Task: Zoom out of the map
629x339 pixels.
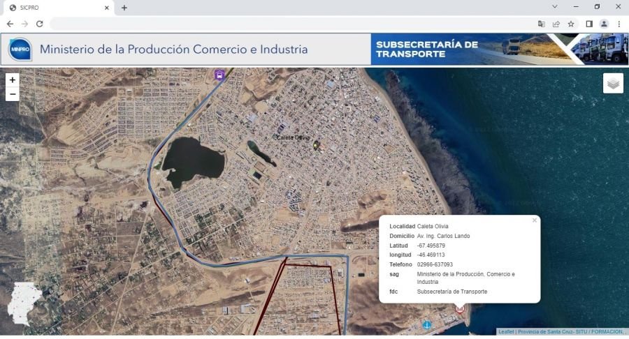Action: click(x=13, y=94)
